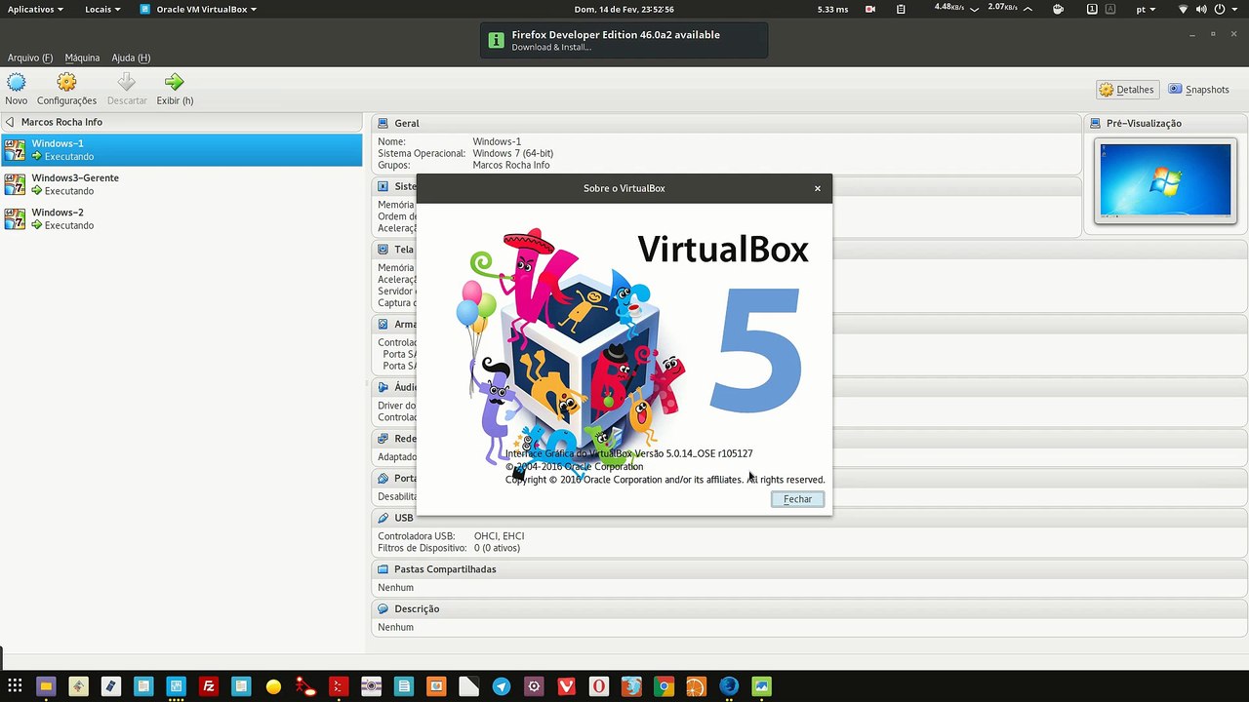Click the Windows3-Gerente VM OS icon

[x=15, y=184]
